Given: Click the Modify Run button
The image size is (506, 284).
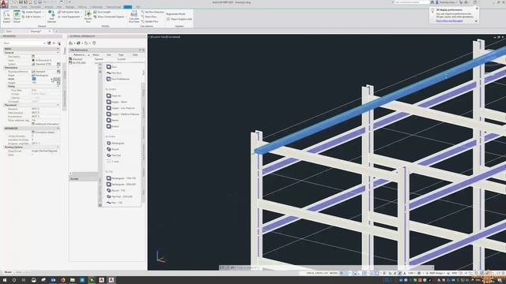Looking at the screenshot, I should pos(88,17).
